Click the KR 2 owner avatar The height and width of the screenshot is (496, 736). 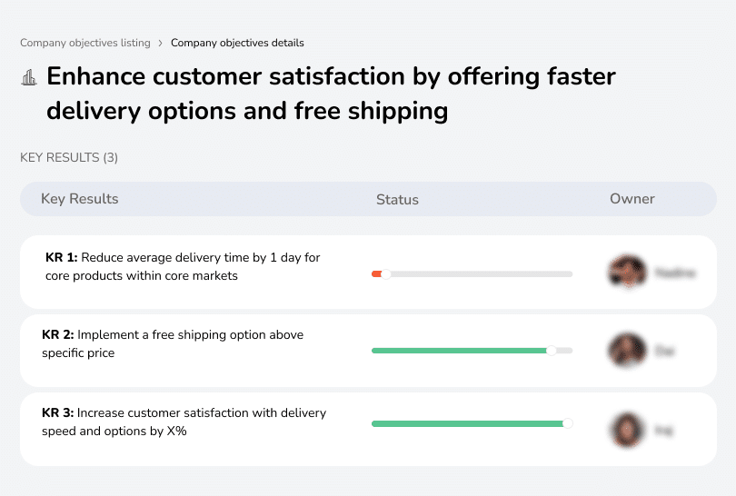coord(627,351)
